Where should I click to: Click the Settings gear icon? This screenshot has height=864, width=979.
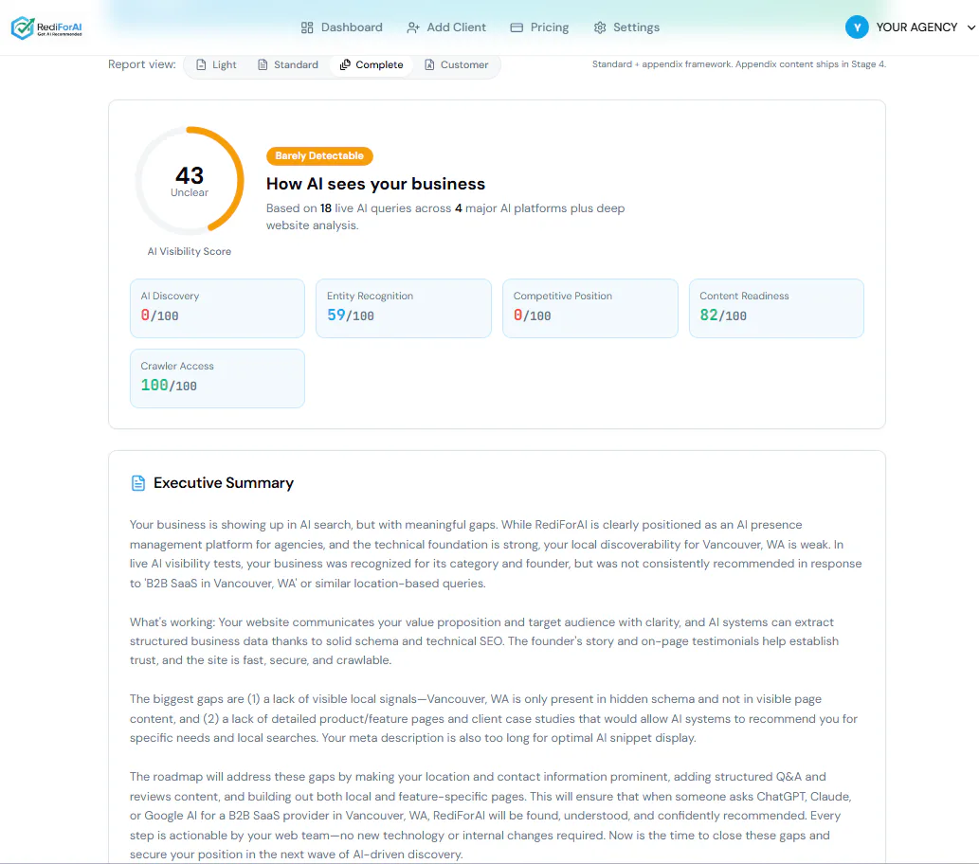[600, 27]
